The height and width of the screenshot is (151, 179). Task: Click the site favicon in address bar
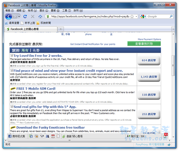48,16
